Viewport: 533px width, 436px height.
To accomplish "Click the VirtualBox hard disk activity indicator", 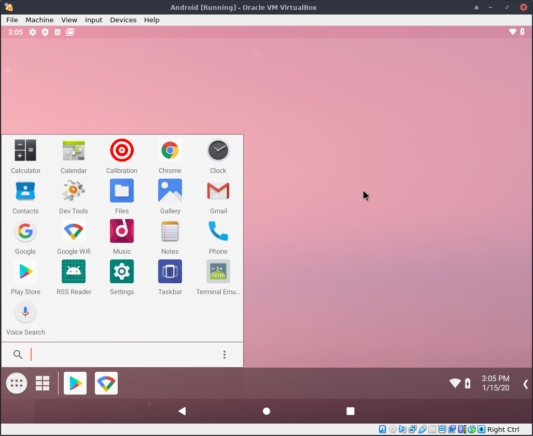I will tap(383, 429).
